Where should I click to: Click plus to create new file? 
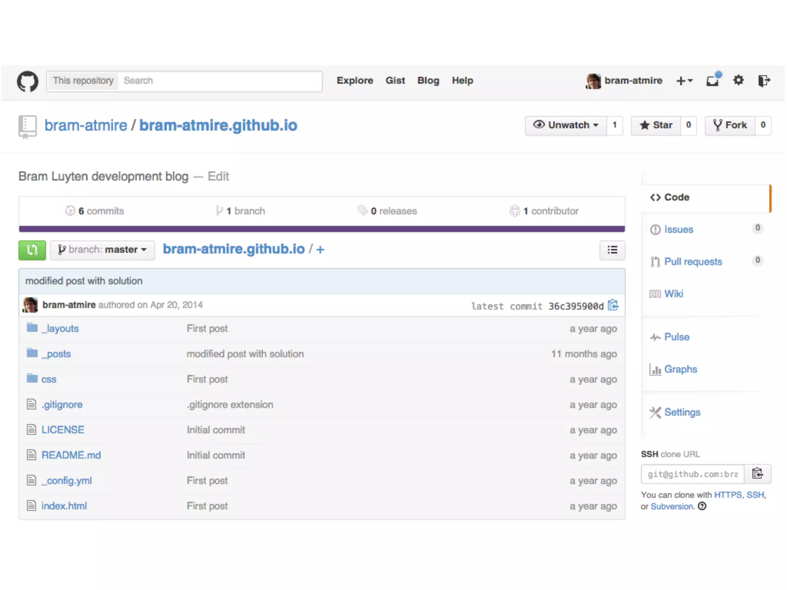point(320,250)
